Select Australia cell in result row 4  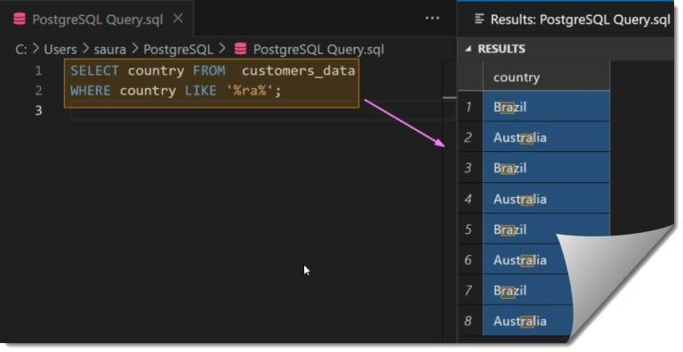(546, 198)
